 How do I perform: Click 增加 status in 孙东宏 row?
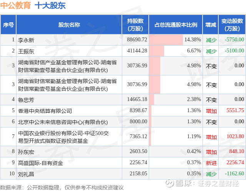point(211,152)
